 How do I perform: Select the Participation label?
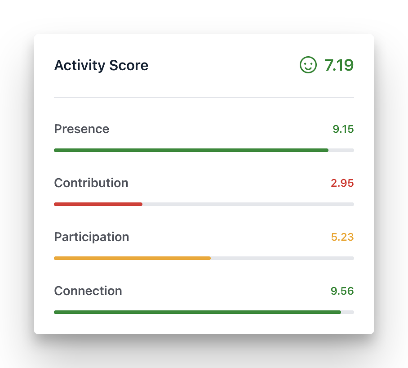tap(91, 237)
